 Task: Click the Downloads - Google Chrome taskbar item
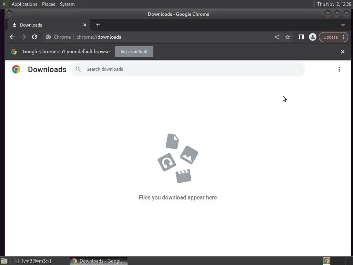(x=99, y=261)
